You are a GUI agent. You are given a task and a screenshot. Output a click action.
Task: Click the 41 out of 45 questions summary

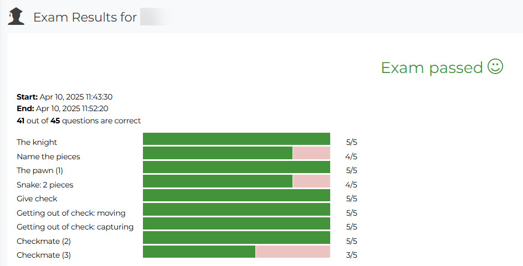tap(79, 121)
